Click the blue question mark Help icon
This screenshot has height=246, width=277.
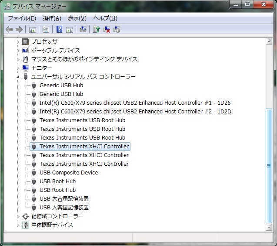pos(59,29)
